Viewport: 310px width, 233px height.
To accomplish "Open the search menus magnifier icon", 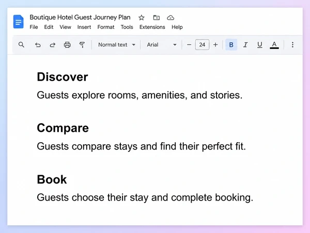I will pyautogui.click(x=21, y=45).
